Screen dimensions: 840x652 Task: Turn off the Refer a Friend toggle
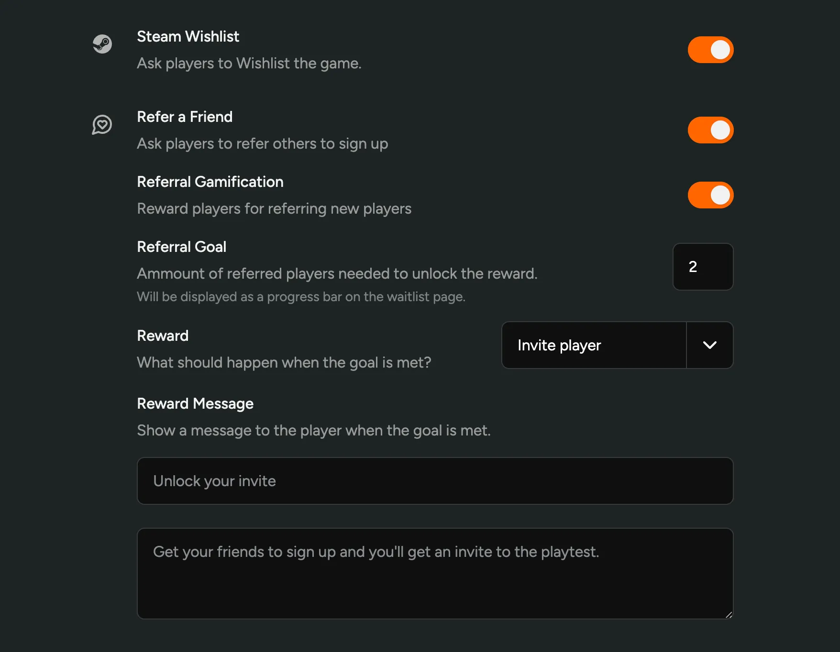710,130
